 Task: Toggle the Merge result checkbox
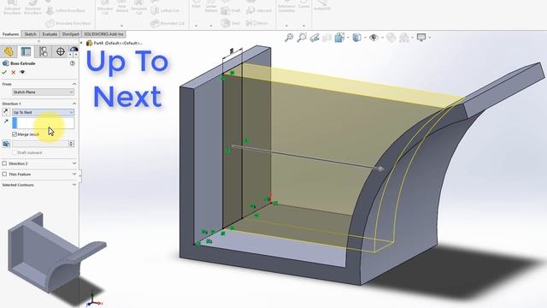pyautogui.click(x=15, y=134)
